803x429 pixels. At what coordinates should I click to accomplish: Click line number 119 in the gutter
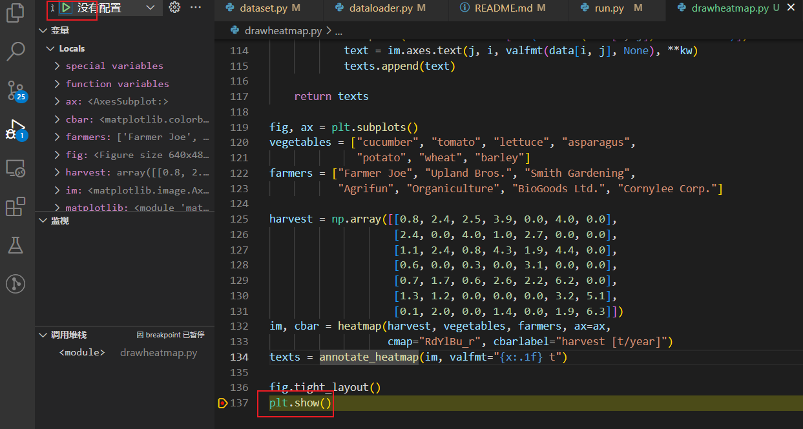(239, 127)
